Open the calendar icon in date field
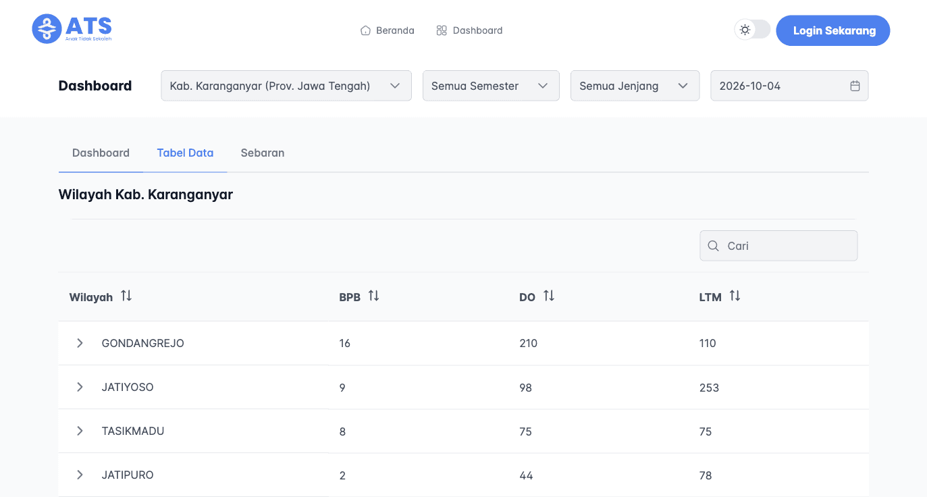This screenshot has height=497, width=927. 855,86
